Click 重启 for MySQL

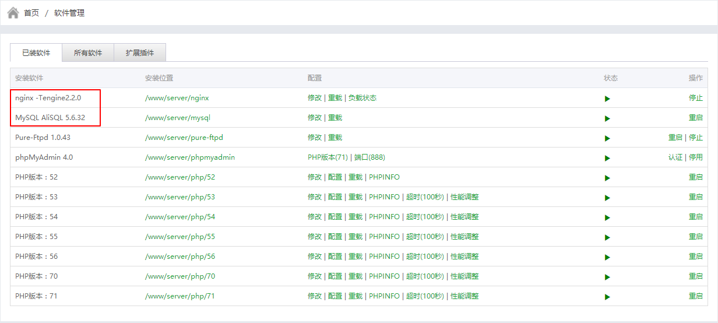[x=696, y=118]
